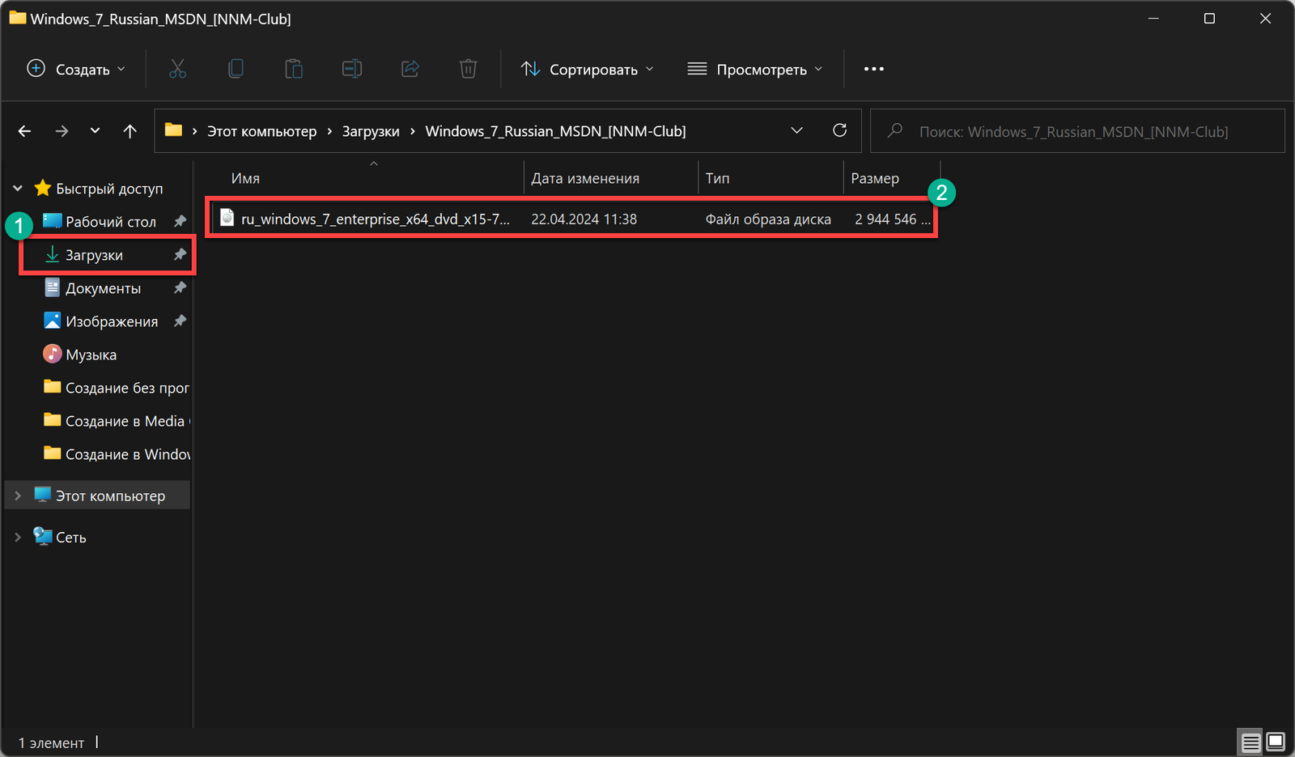Select Загрузки in sidebar

[x=94, y=255]
